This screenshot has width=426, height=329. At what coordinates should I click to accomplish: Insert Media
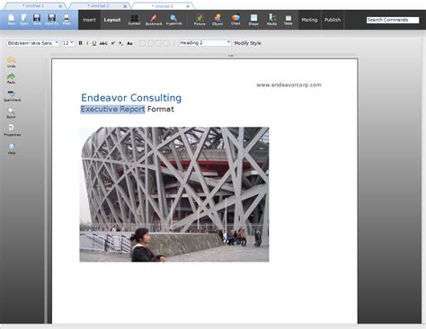point(271,20)
